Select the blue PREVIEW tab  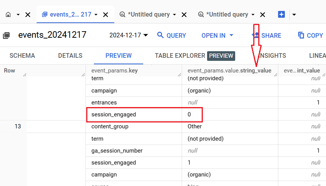(x=119, y=55)
